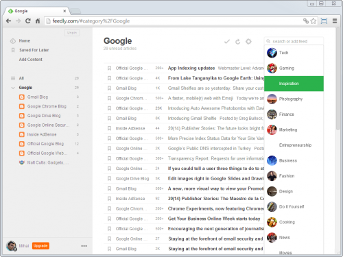Image resolution: width=343 pixels, height=257 pixels.
Task: Open 'More Precise Index Status Data' article
Action: [216, 138]
